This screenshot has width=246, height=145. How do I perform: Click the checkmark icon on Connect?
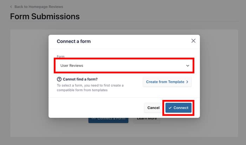point(170,108)
